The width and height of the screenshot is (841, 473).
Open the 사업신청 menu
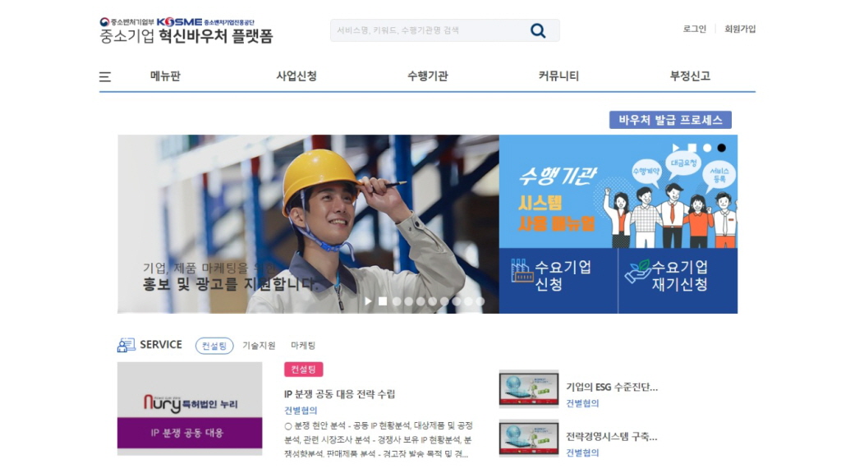[296, 76]
